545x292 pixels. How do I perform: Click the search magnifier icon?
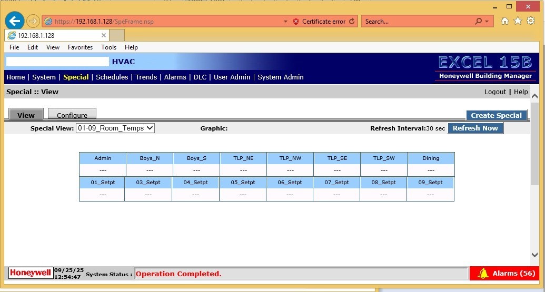point(478,21)
